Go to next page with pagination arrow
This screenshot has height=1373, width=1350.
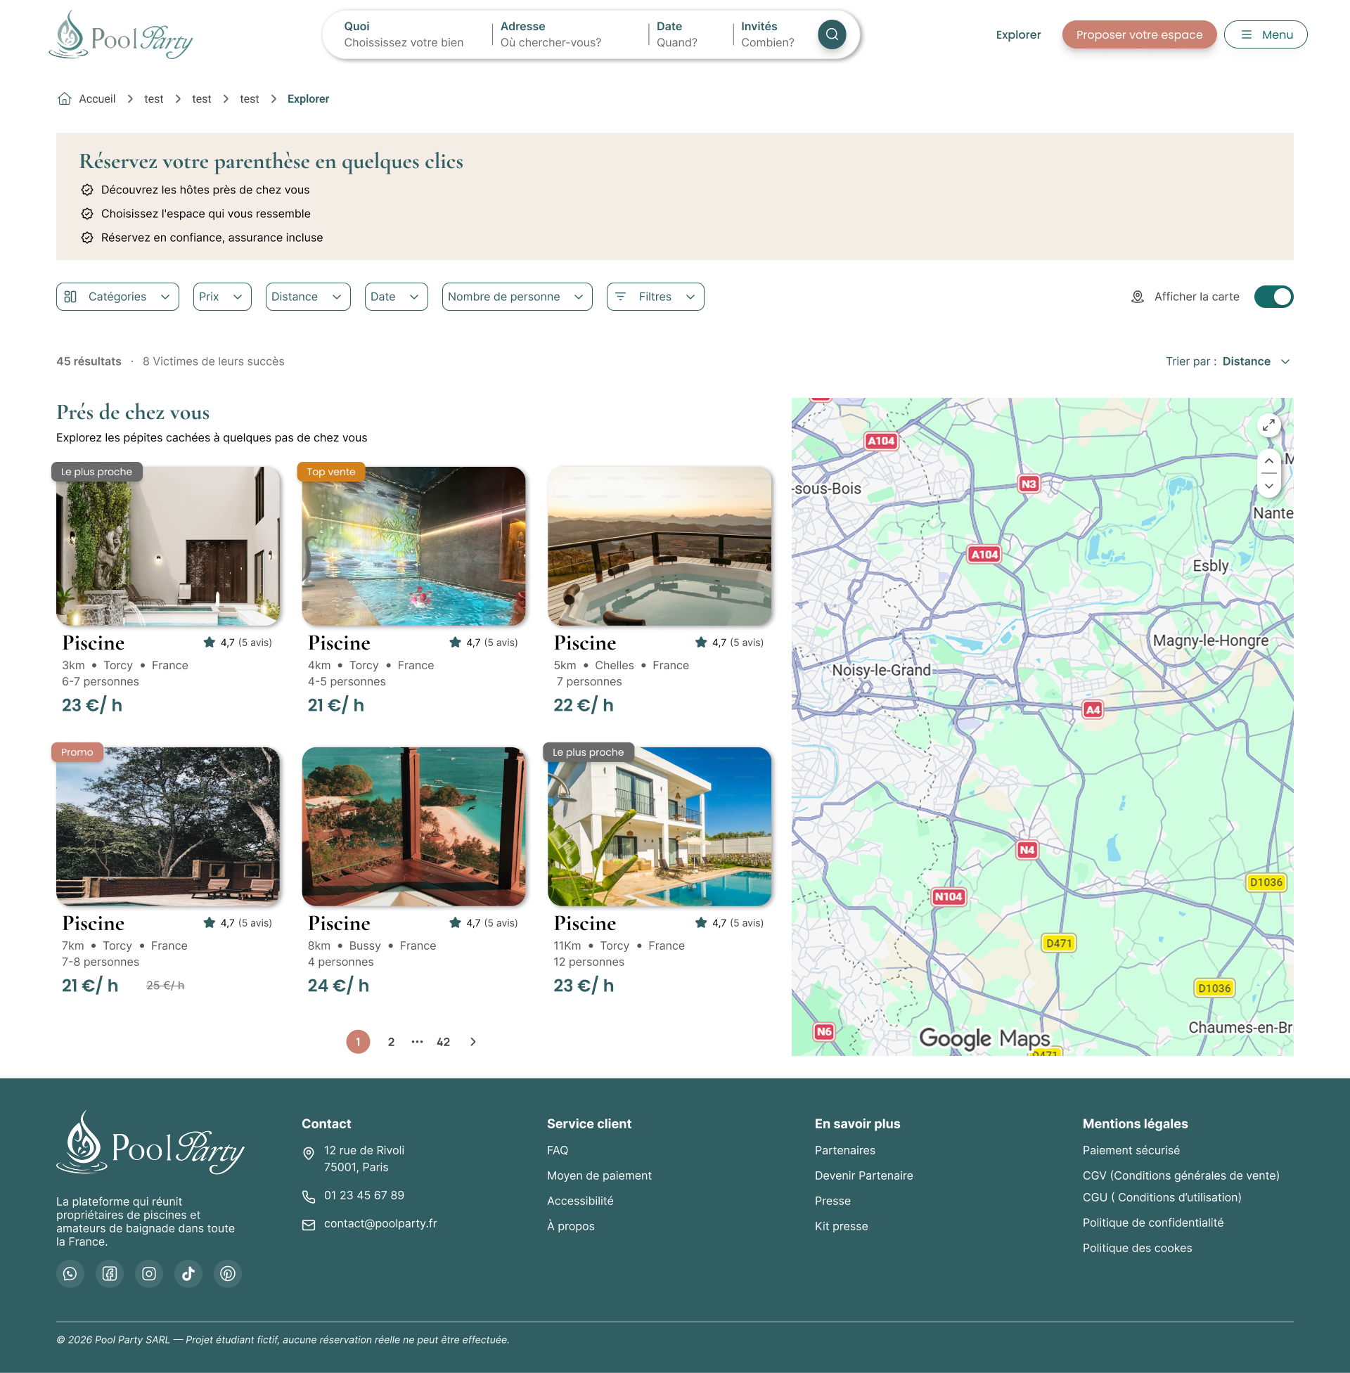[x=473, y=1041]
